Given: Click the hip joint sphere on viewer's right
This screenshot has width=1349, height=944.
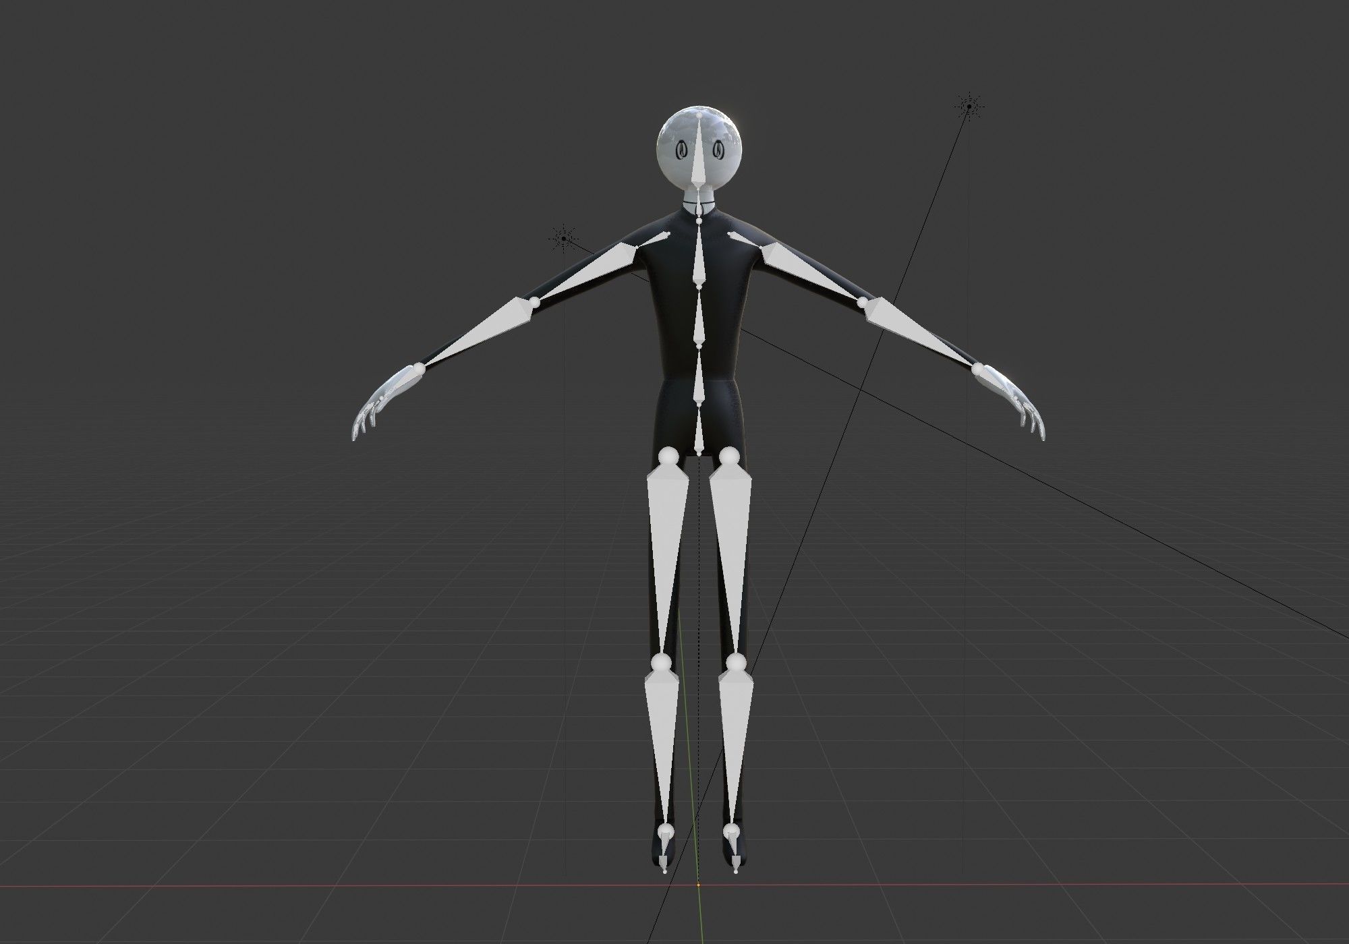Looking at the screenshot, I should pyautogui.click(x=728, y=458).
